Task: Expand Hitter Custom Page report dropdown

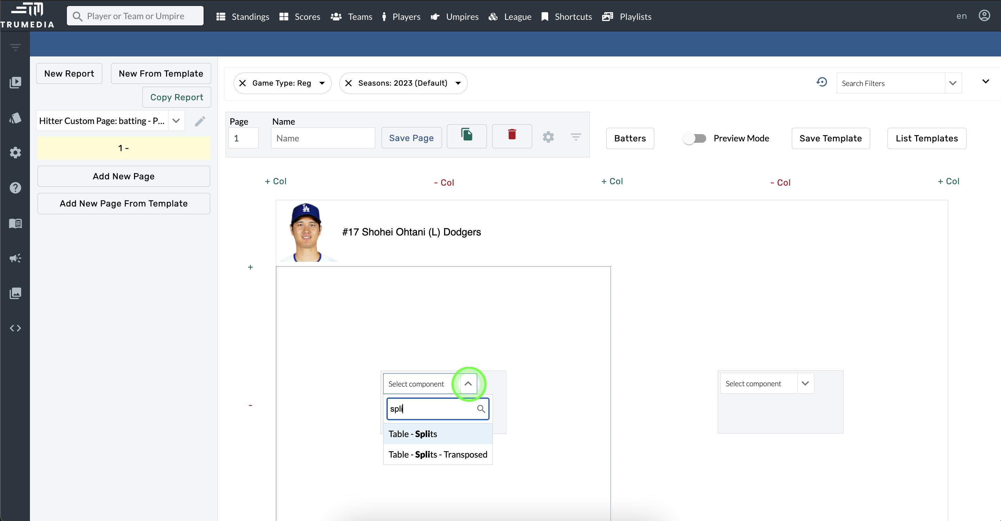Action: 176,121
